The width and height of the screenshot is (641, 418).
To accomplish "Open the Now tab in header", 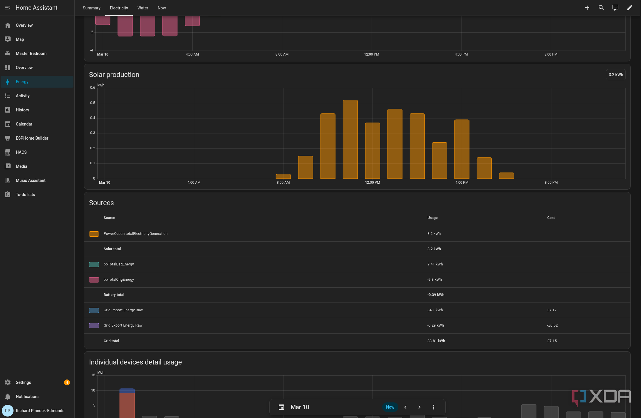I will coord(162,8).
